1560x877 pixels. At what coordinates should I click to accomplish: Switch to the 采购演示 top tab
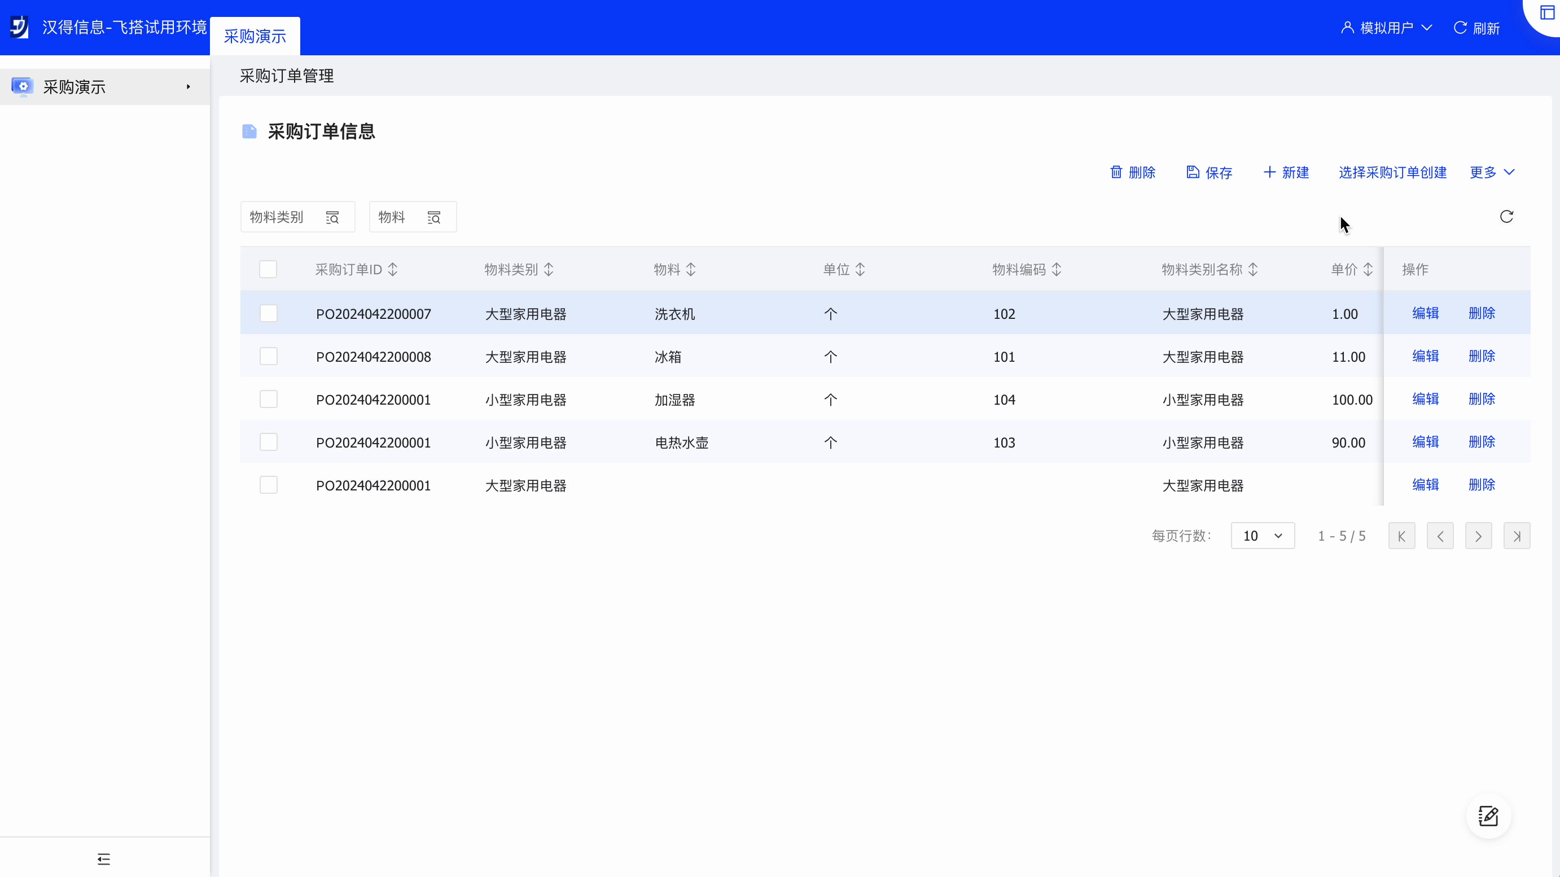click(255, 36)
